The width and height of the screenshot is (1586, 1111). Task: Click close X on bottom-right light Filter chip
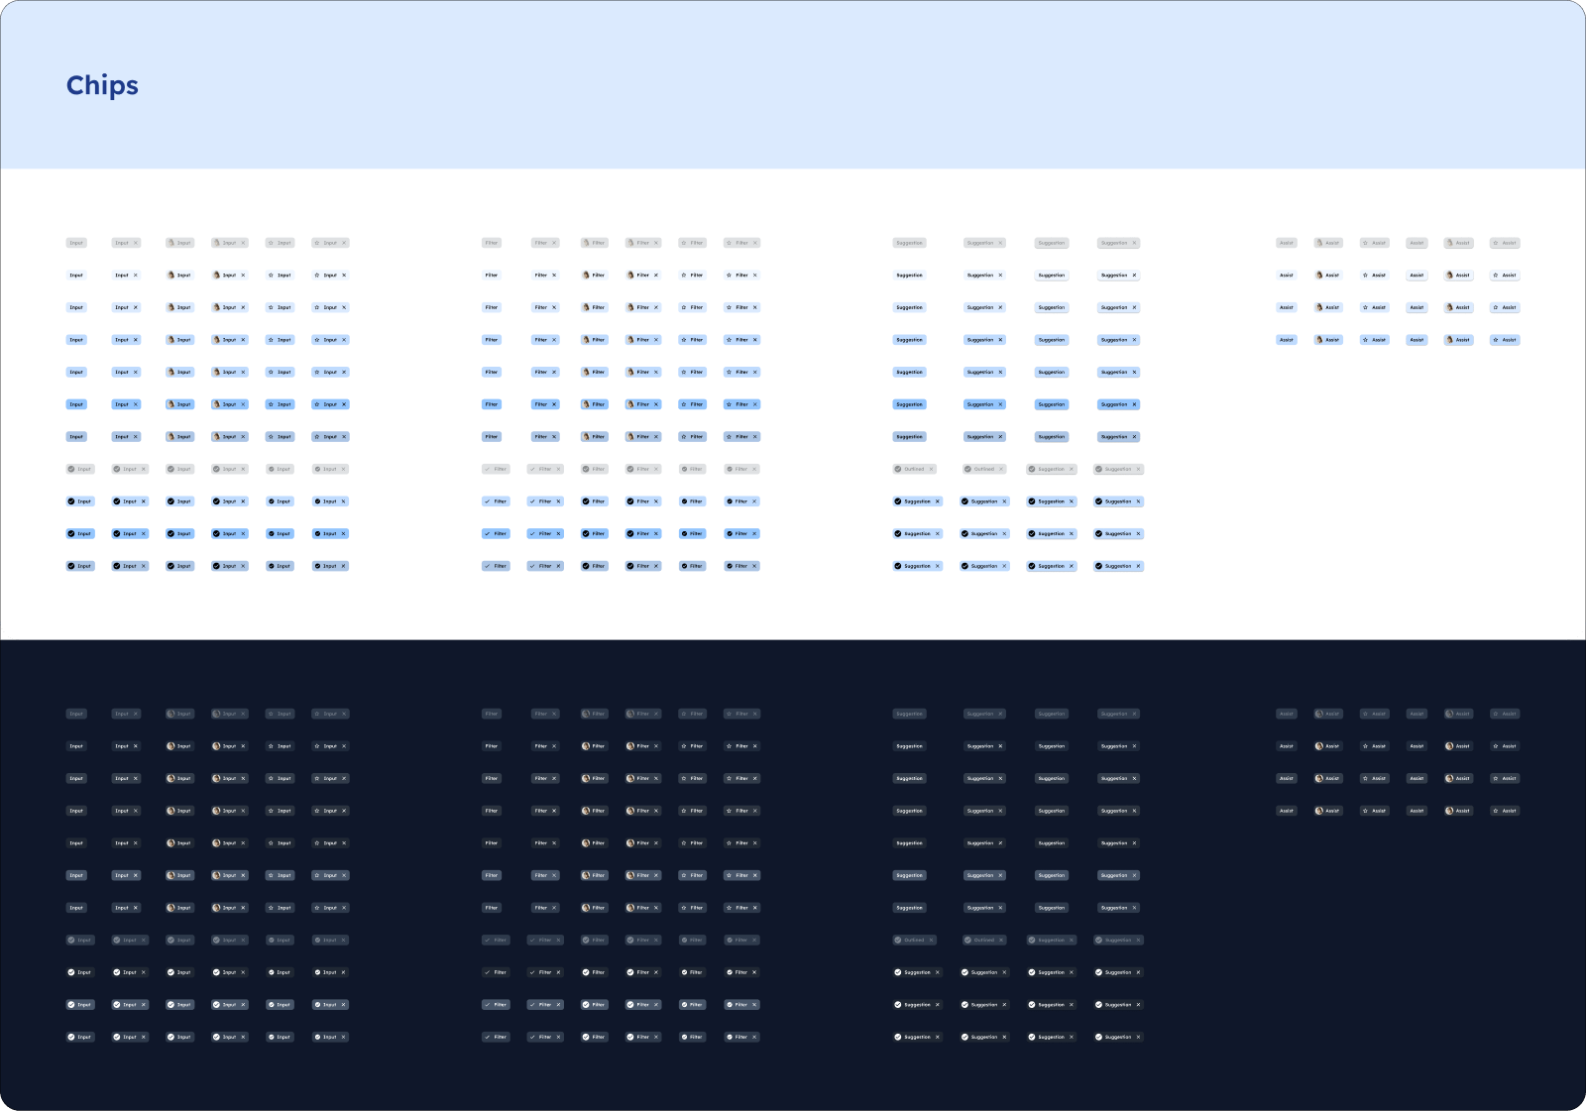(755, 566)
